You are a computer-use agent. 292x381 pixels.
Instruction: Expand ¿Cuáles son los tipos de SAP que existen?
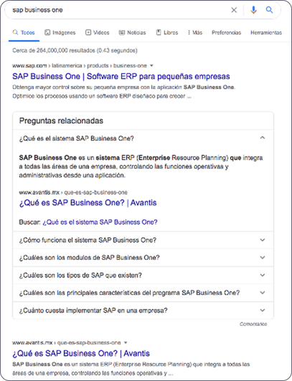(x=143, y=276)
